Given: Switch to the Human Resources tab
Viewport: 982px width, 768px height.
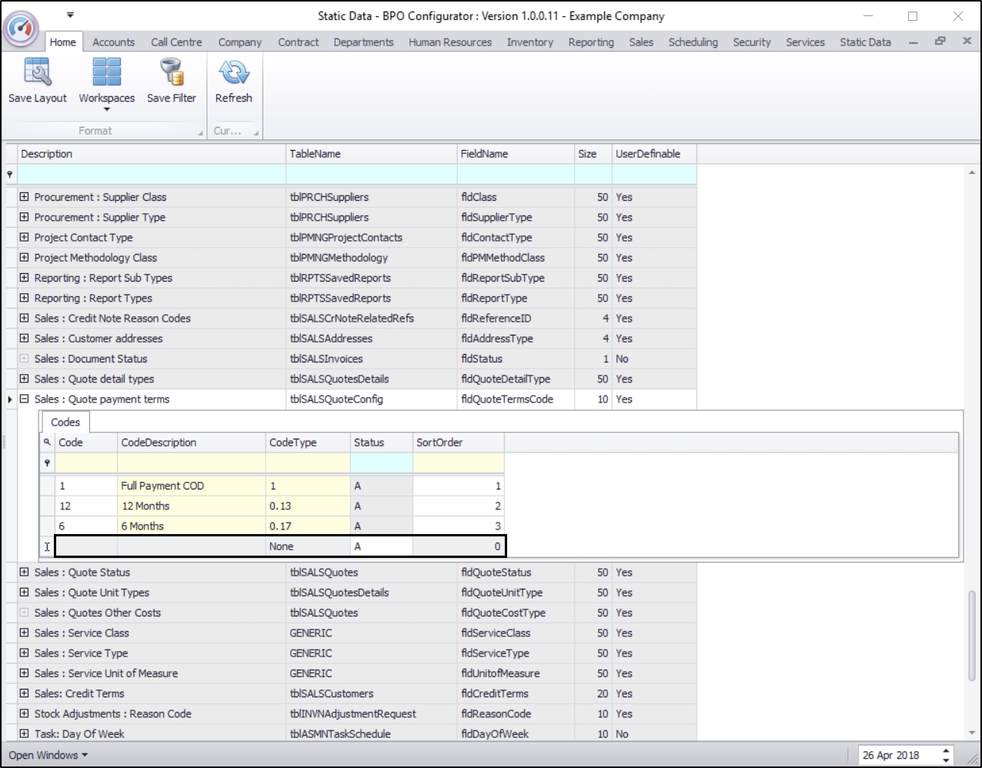Looking at the screenshot, I should coord(449,42).
